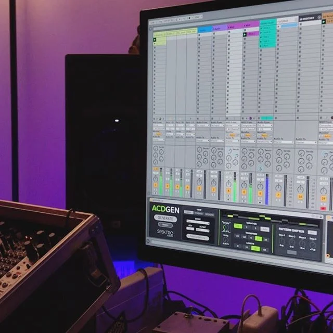The height and width of the screenshot is (333, 333).
Task: Click the gray button below Pattern Shifter steps
Action: 291,252
